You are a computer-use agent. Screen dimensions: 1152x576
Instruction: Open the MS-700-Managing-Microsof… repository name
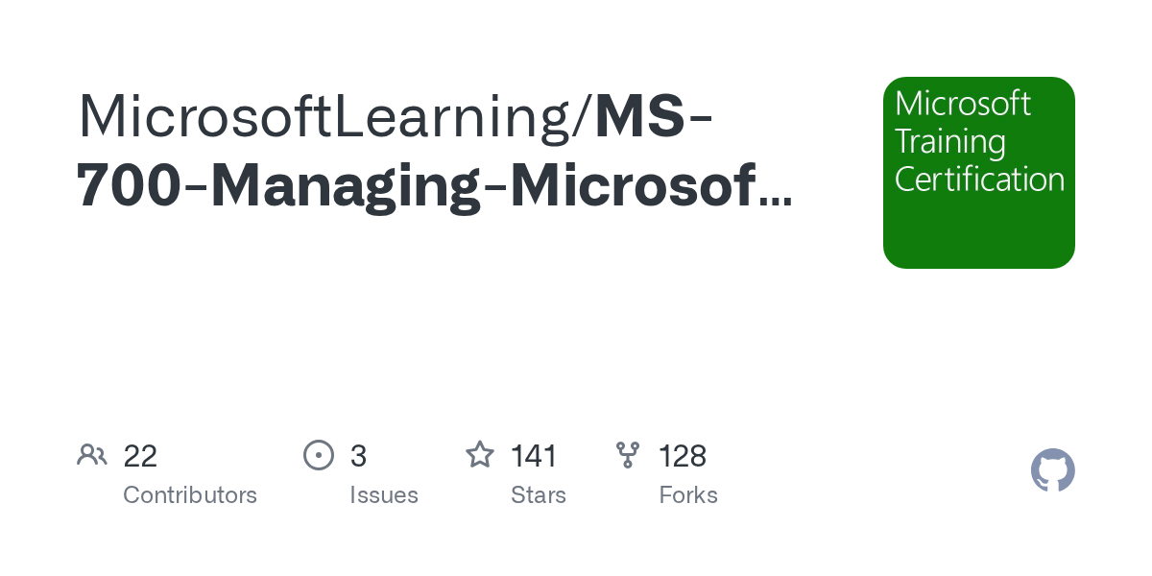(x=432, y=185)
